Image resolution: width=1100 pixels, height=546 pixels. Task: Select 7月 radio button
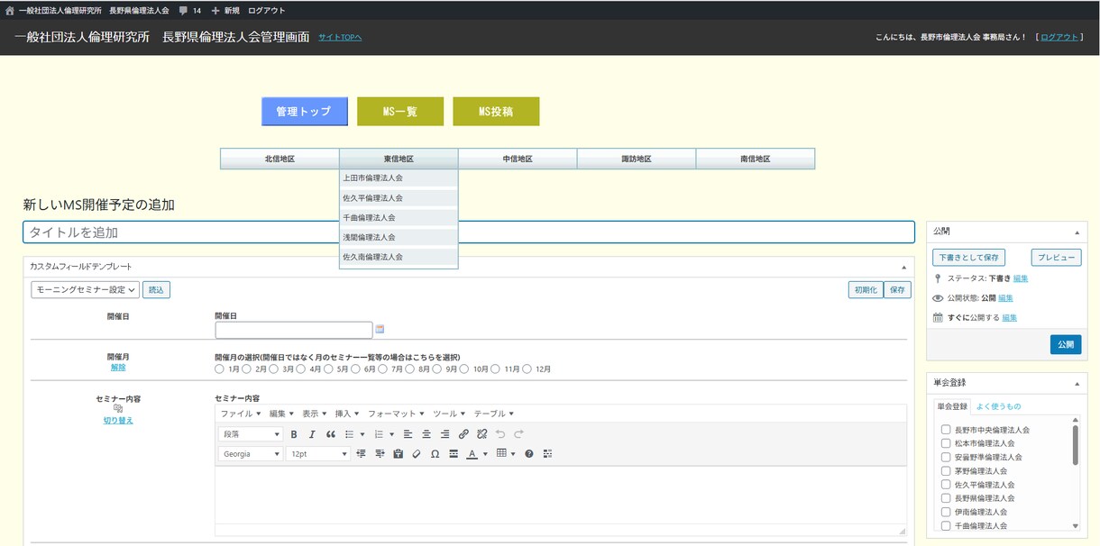(382, 369)
